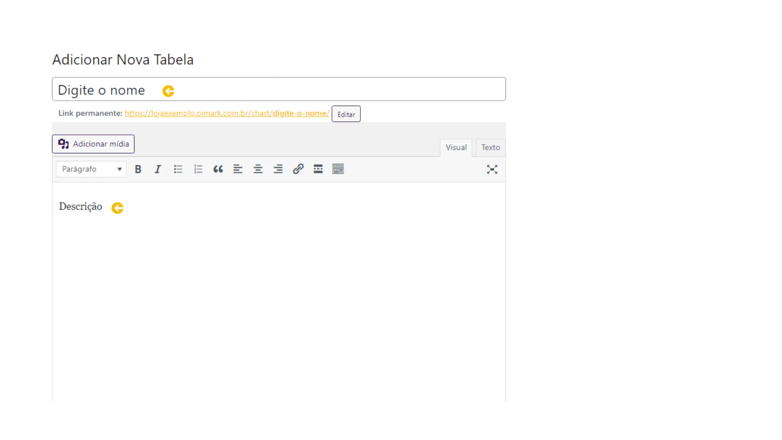
Task: Switch to the Texto editor tab
Action: coord(490,147)
